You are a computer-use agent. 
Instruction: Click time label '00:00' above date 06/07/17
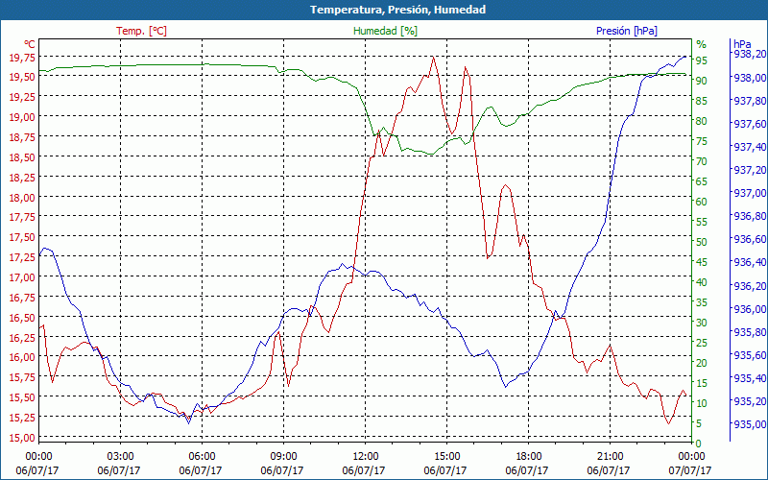click(38, 457)
